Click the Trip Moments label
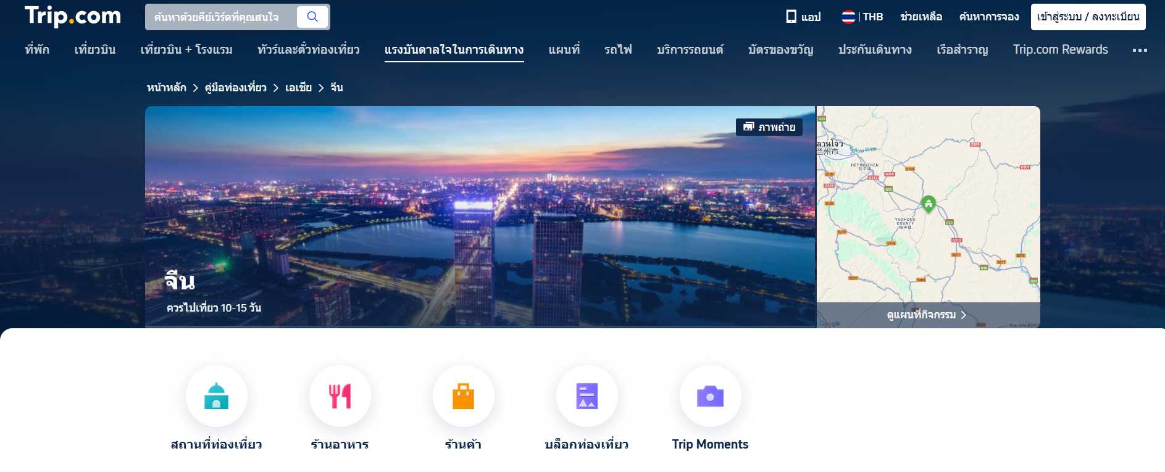This screenshot has height=472, width=1165. tap(711, 444)
